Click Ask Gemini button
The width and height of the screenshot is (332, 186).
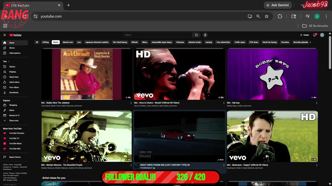point(278,5)
